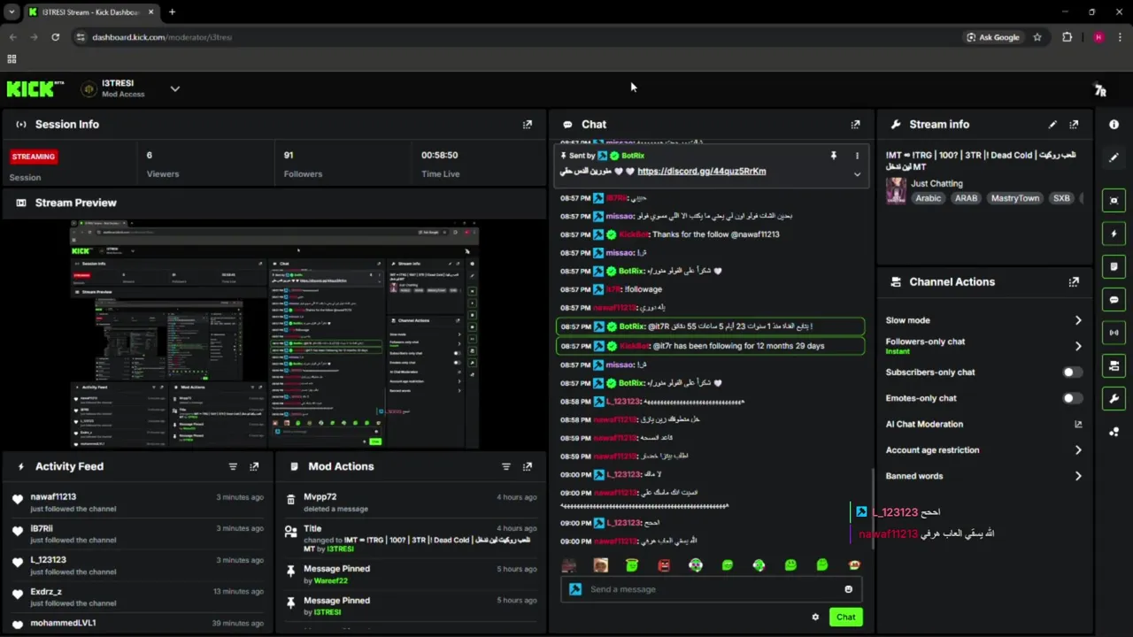
Task: Toggle the document notes sidebar icon
Action: click(1114, 266)
